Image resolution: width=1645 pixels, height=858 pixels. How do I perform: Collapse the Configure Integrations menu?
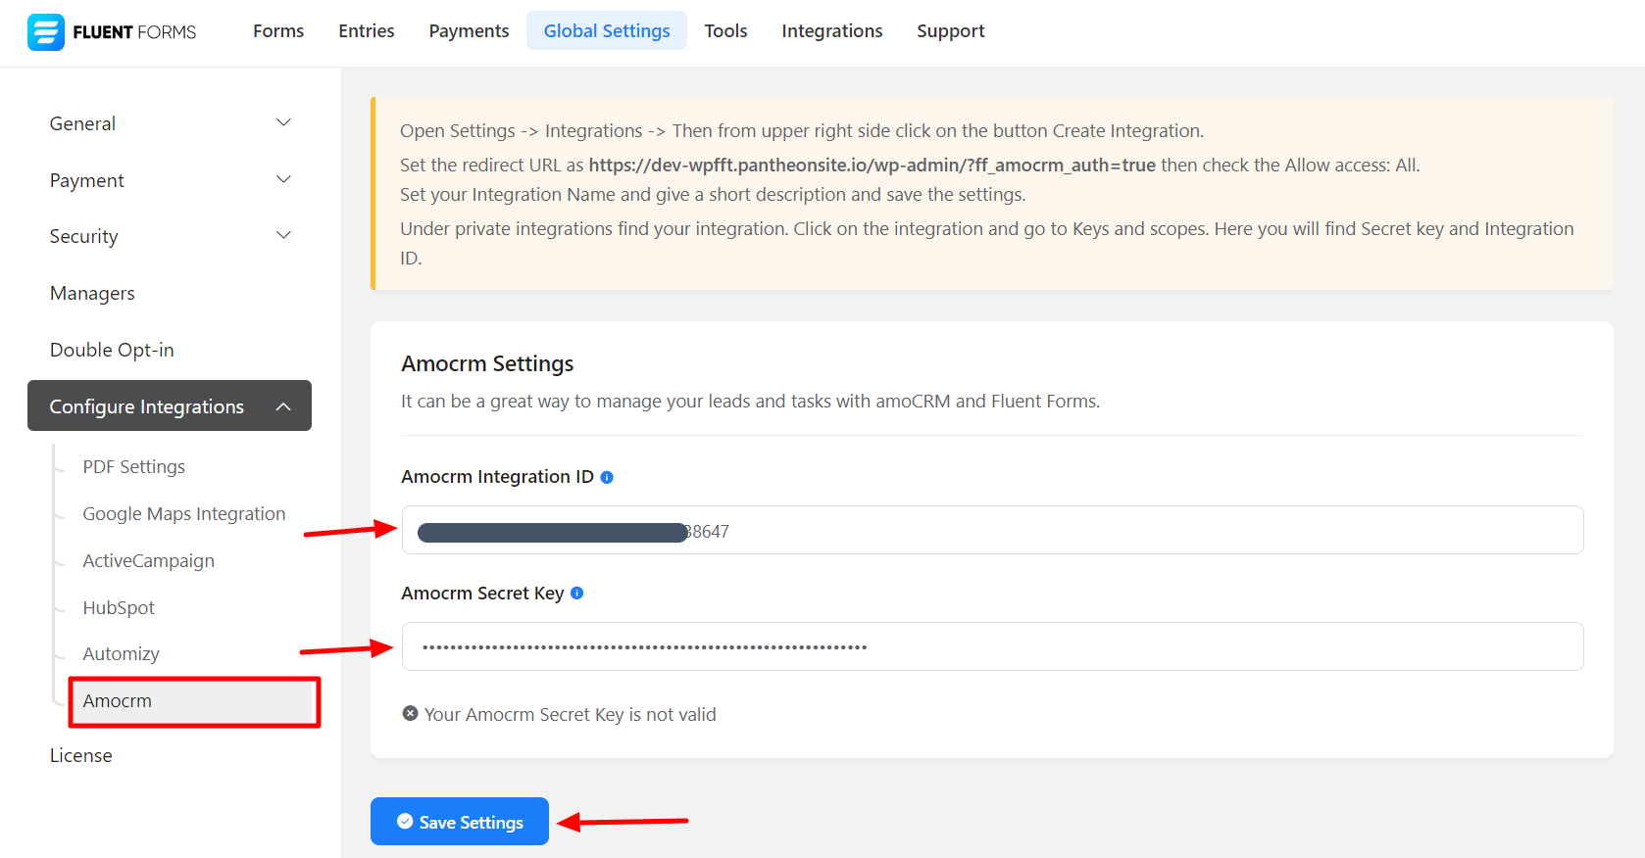click(x=283, y=406)
